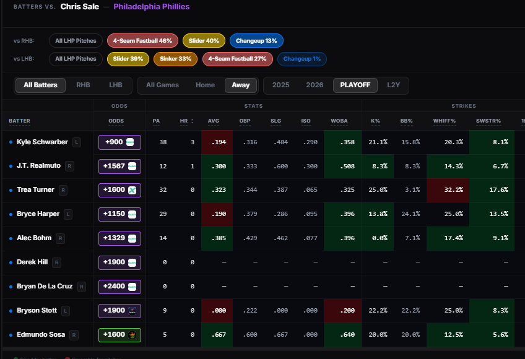Sort by the ISO column header
Image resolution: width=525 pixels, height=359 pixels.
pyautogui.click(x=306, y=121)
